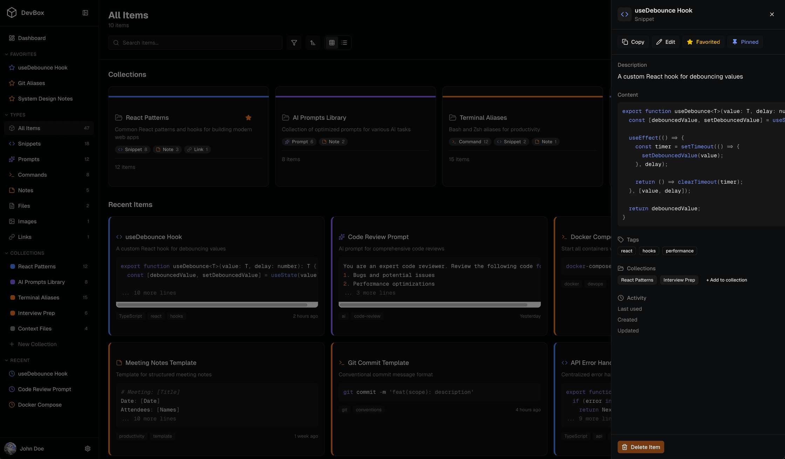Switch to grid view

point(332,43)
